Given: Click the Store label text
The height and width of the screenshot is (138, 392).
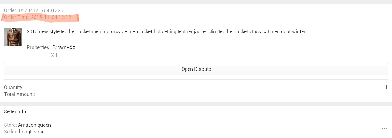Looking at the screenshot, I should pyautogui.click(x=10, y=125).
